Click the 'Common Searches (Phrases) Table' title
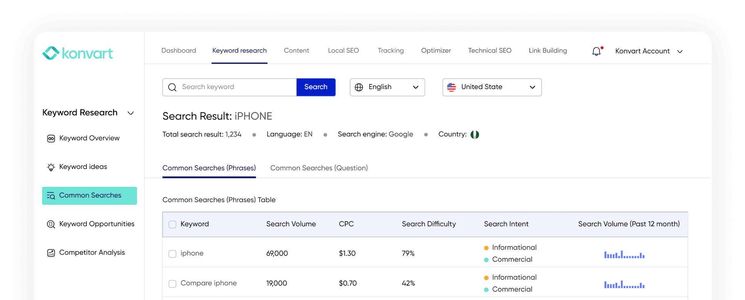Screen dimensions: 745x300 pos(219,200)
